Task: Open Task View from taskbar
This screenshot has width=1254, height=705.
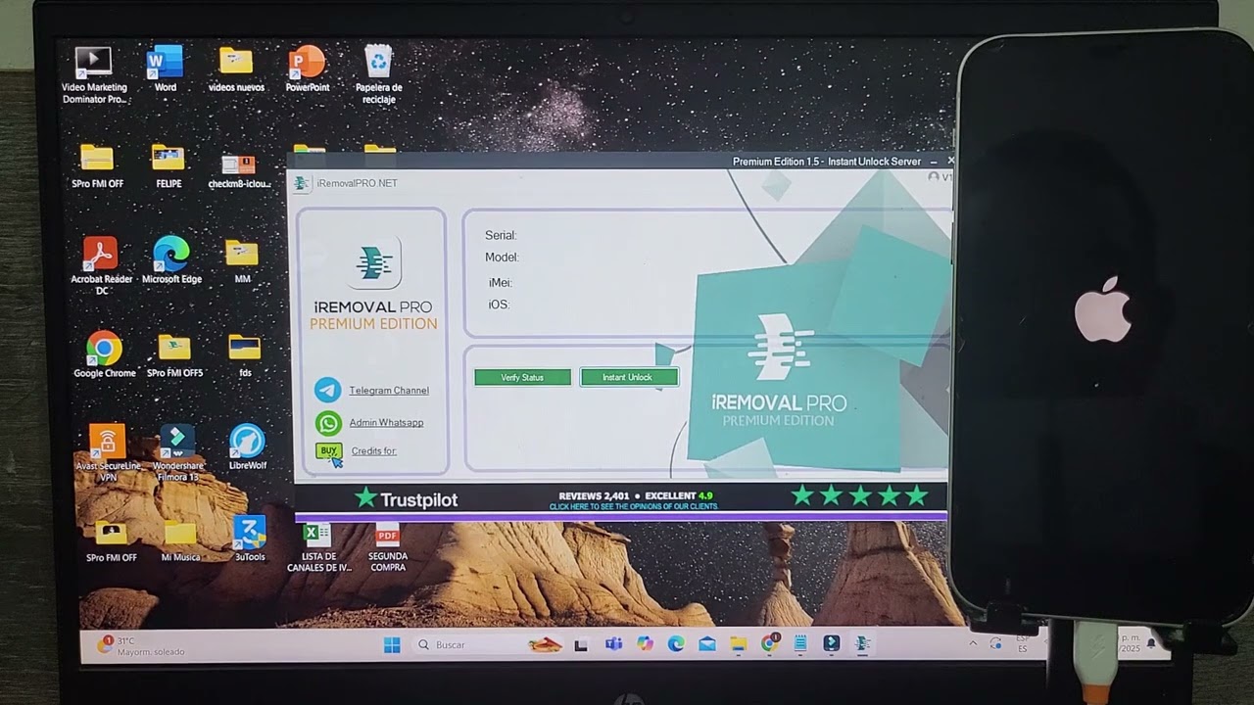Action: (x=581, y=645)
